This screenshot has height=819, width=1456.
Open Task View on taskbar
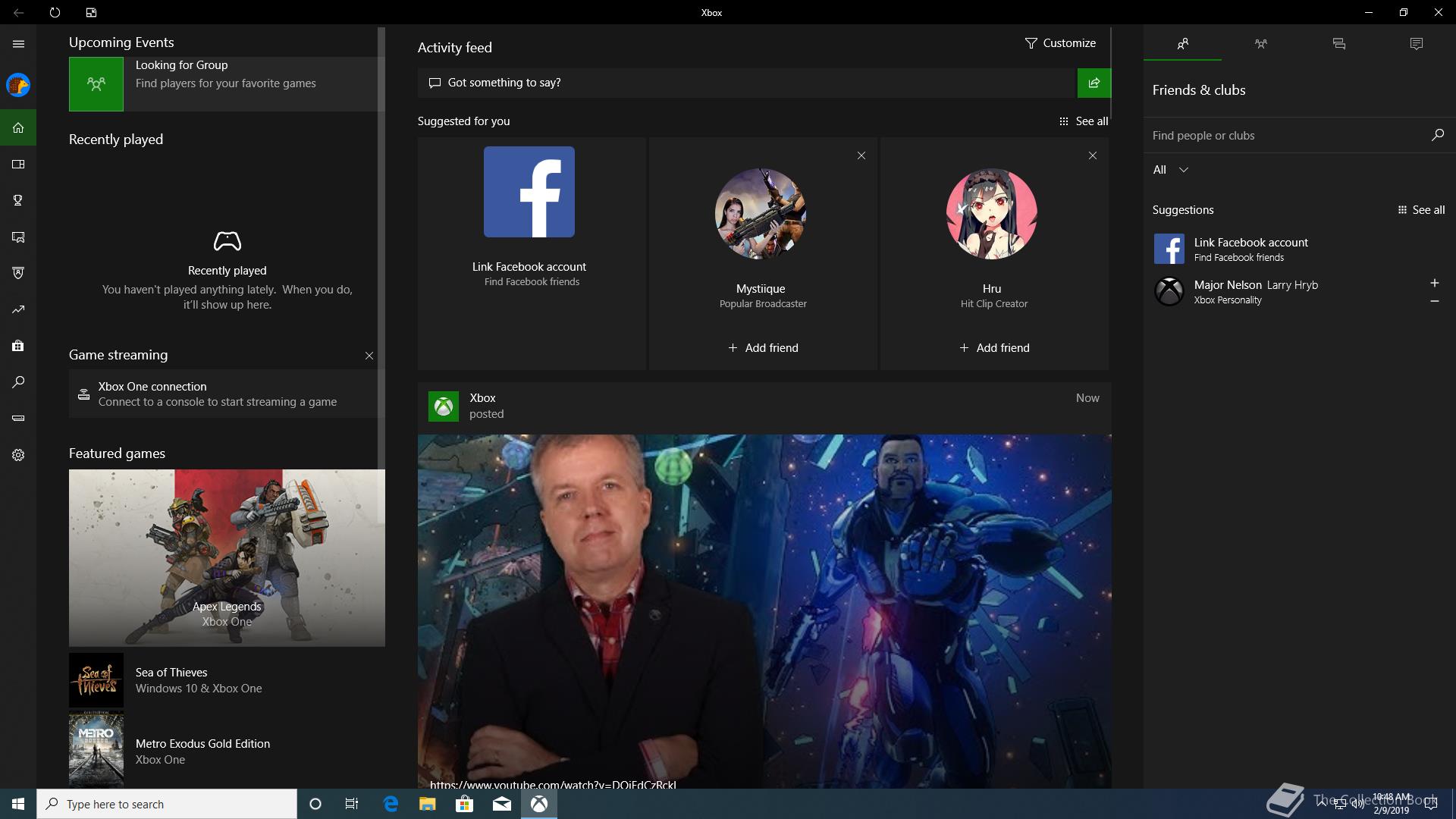[x=352, y=804]
